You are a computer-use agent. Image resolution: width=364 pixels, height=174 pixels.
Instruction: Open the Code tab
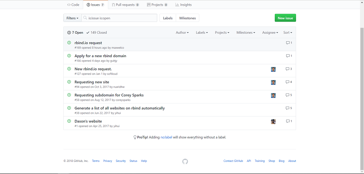(73, 5)
